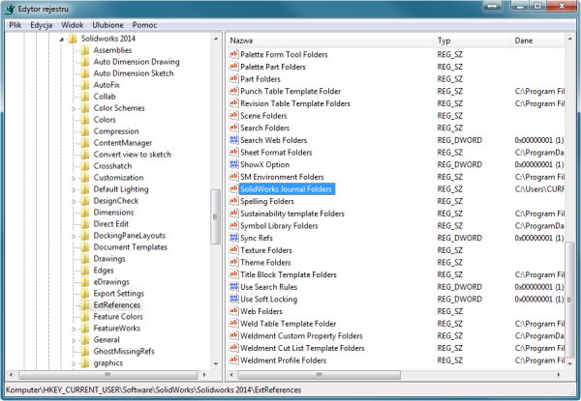Click the folder icon beside Crosshatch
581x401 pixels.
(85, 166)
